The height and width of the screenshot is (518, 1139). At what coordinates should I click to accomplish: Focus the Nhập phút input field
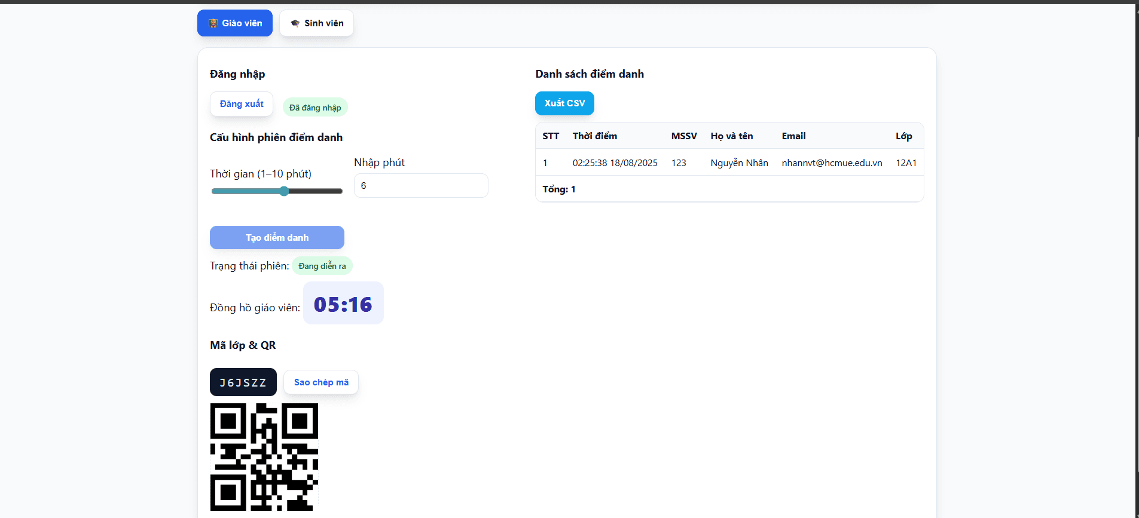[421, 185]
